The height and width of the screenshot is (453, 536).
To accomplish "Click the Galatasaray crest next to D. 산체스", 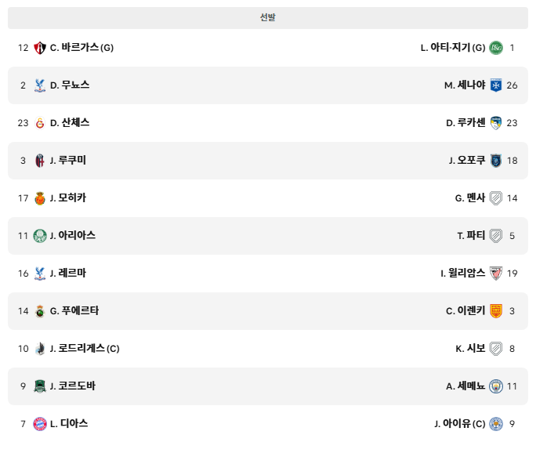I will pyautogui.click(x=40, y=123).
